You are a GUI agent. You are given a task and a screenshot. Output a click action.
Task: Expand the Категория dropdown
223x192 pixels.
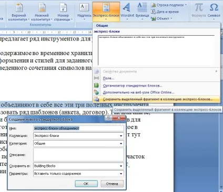[x=121, y=144]
